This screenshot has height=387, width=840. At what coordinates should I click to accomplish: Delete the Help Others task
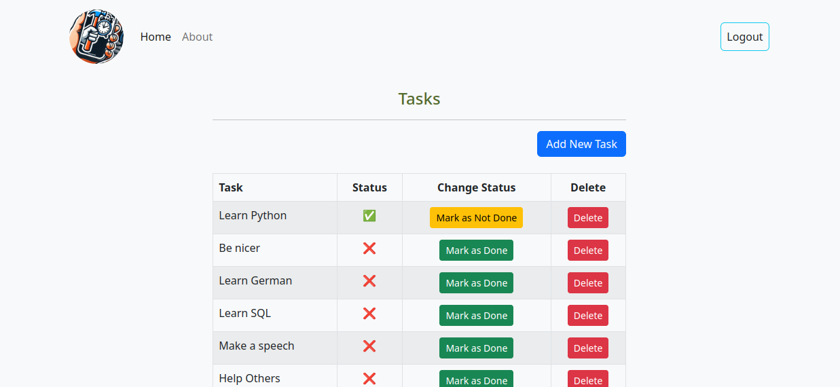588,379
